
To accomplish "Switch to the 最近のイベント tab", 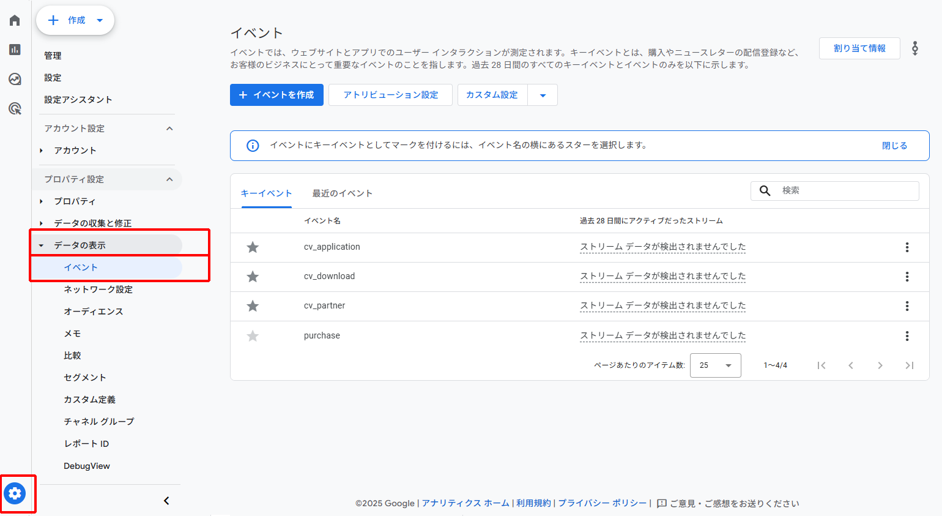I will tap(343, 193).
